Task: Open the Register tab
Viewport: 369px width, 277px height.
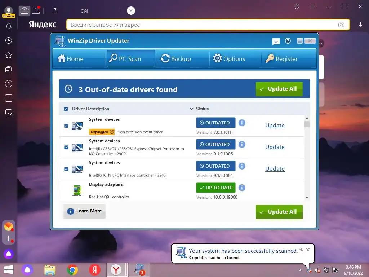Action: [x=289, y=58]
